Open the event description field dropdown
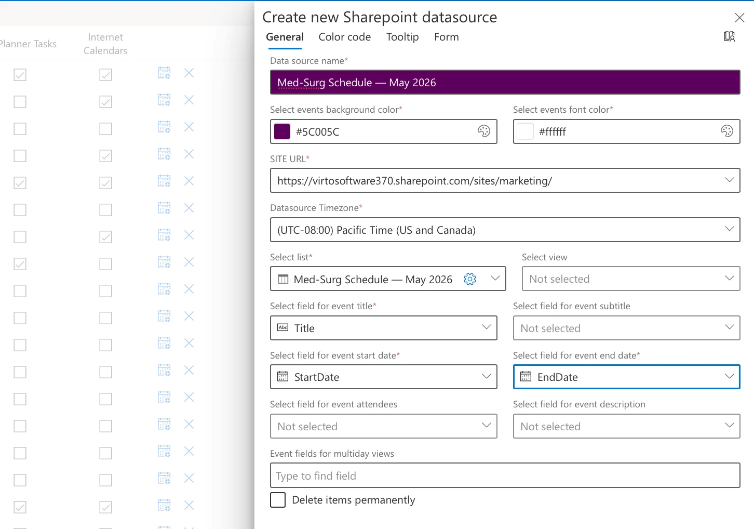The width and height of the screenshot is (754, 529). pyautogui.click(x=627, y=426)
